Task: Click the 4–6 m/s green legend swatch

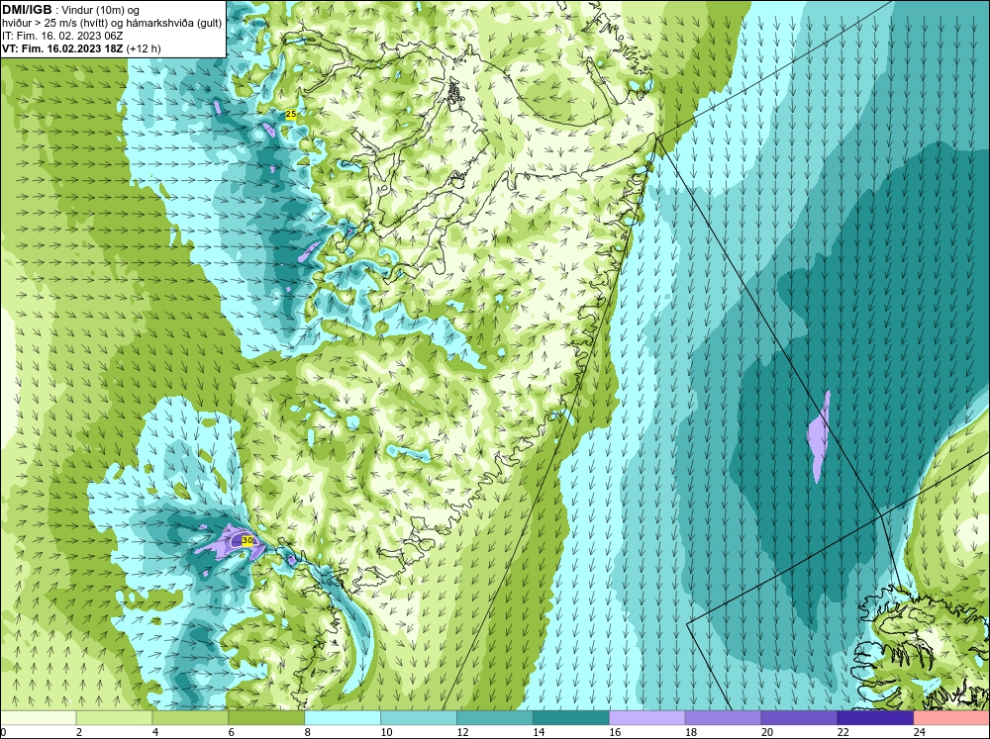Action: pyautogui.click(x=190, y=718)
